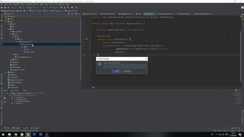Switch to the AppModule.java editor tab
The height and width of the screenshot is (137, 244).
tap(185, 14)
